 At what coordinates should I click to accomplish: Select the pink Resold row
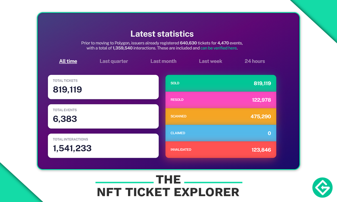pyautogui.click(x=220, y=100)
